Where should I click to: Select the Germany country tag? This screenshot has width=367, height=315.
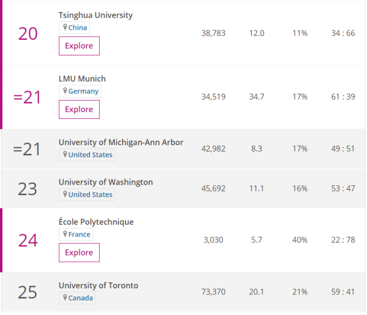[x=84, y=91]
